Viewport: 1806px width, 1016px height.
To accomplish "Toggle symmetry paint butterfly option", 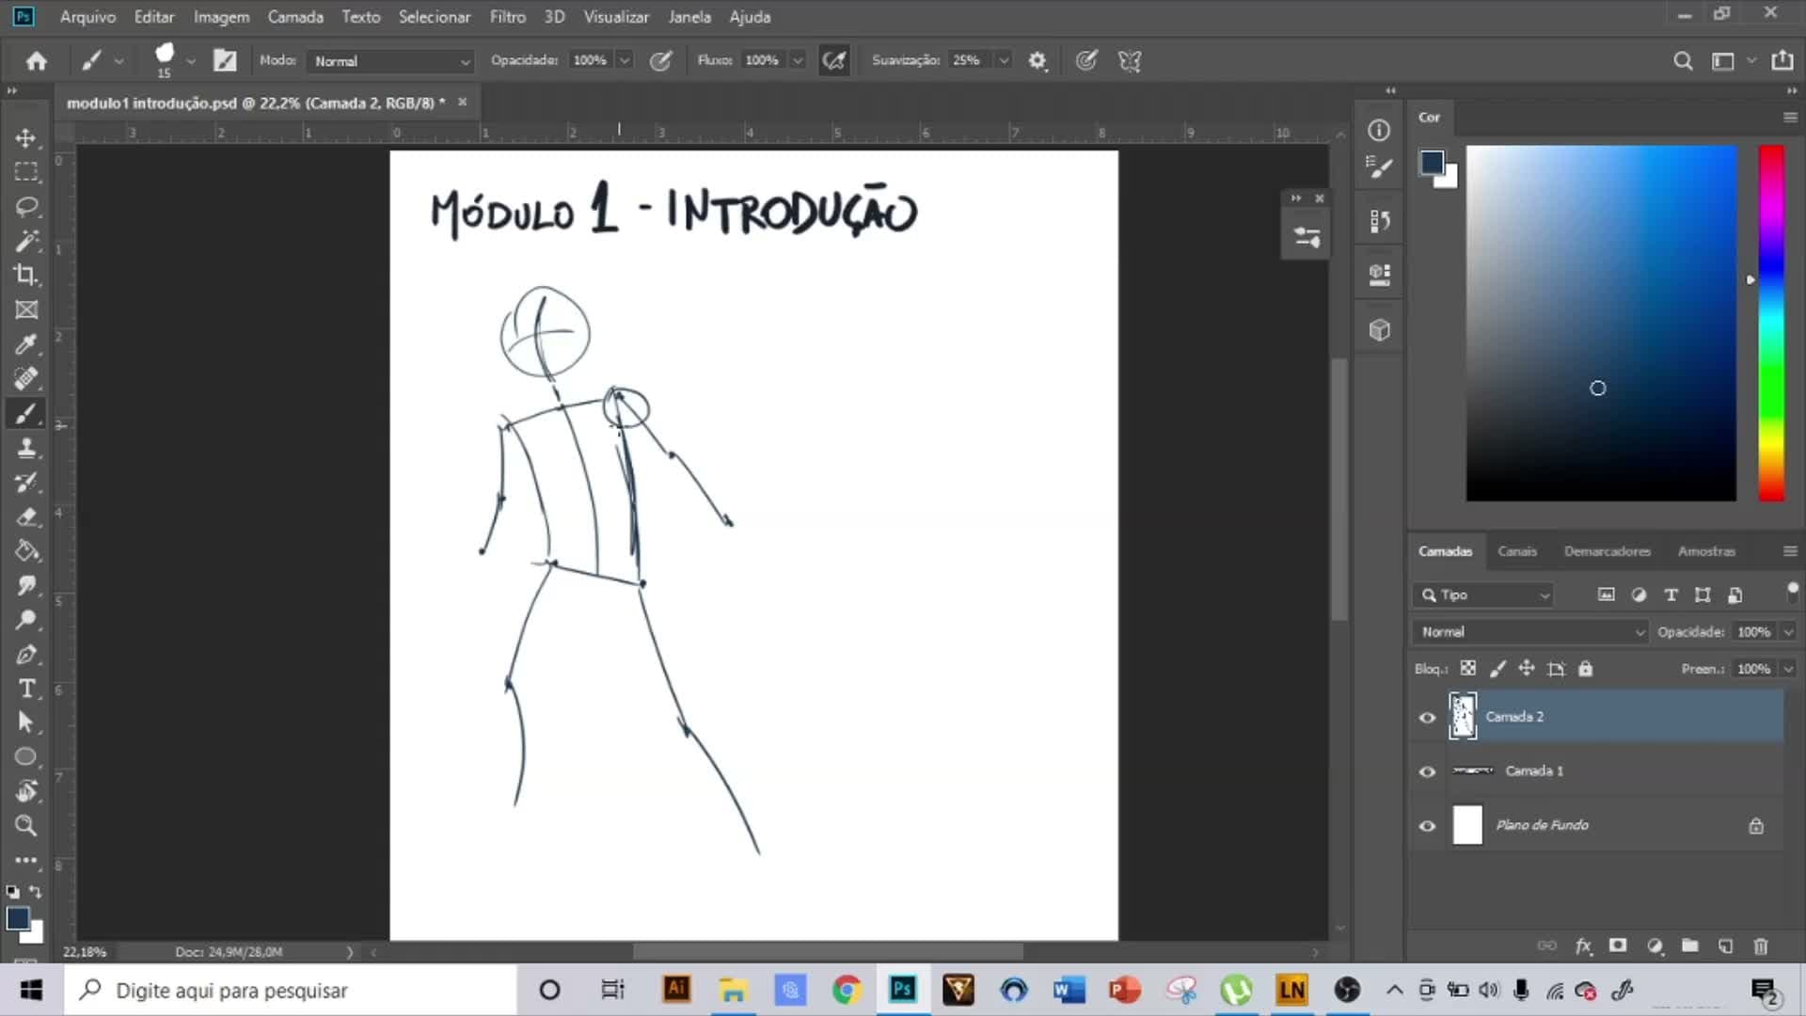I will (x=1130, y=60).
